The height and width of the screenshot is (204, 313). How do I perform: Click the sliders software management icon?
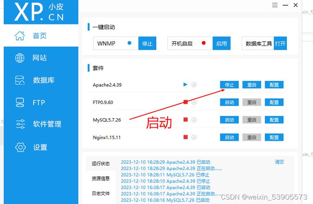[20, 124]
